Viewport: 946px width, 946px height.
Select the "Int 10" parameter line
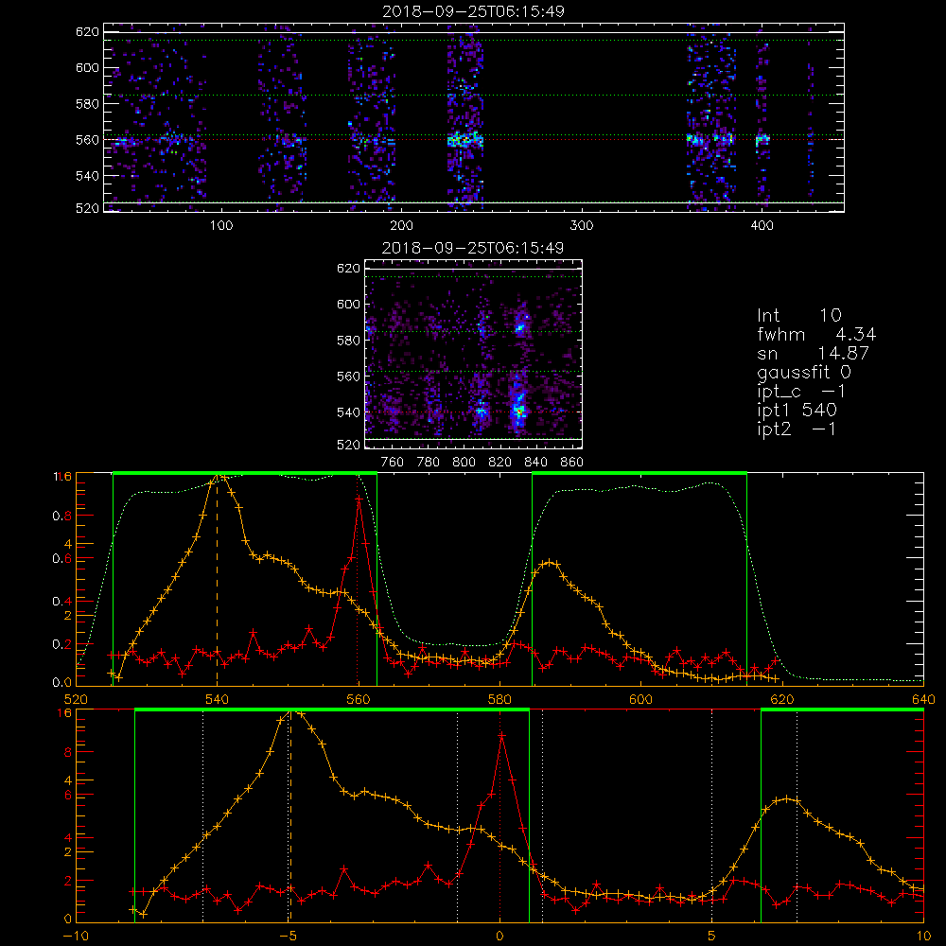tap(798, 315)
